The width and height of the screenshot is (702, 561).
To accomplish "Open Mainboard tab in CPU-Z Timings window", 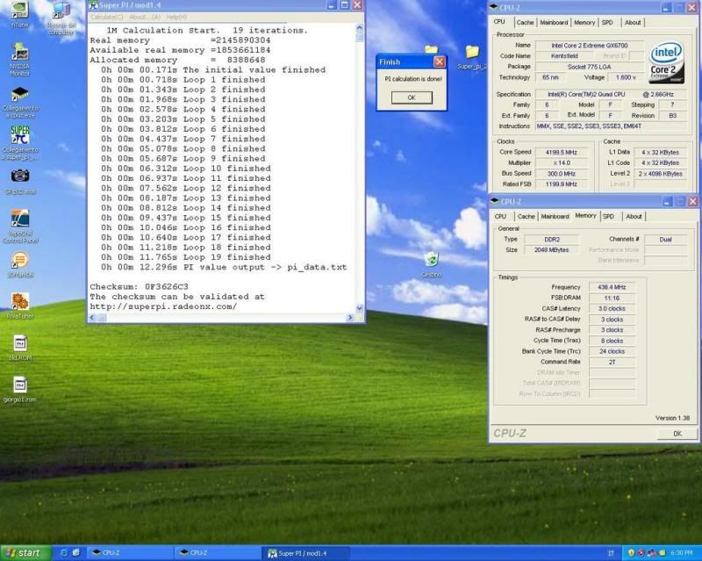I will tap(555, 217).
